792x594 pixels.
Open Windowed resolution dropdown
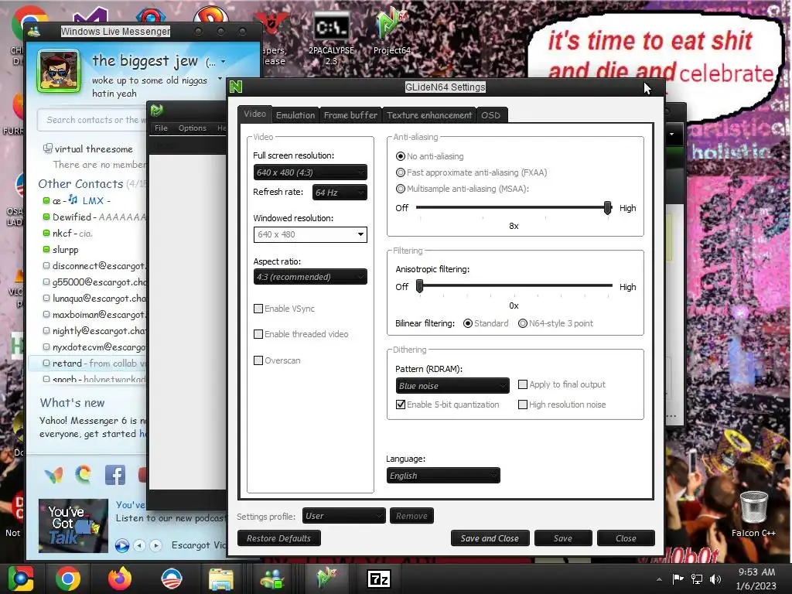pos(310,234)
